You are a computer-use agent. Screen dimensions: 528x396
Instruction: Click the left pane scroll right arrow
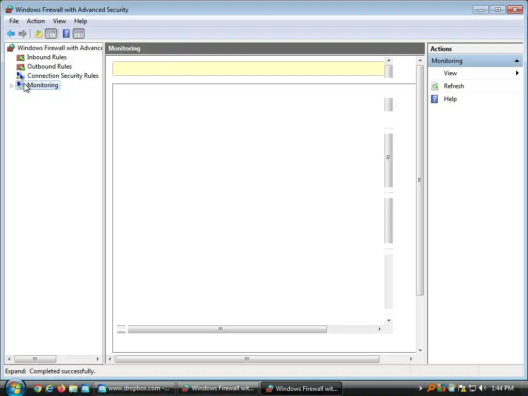(x=97, y=359)
